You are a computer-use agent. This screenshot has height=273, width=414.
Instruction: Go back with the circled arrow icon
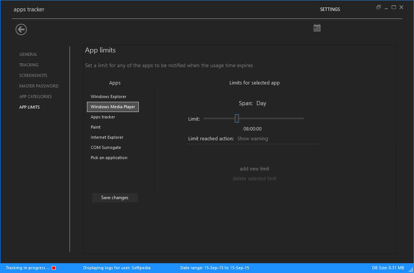[x=21, y=29]
